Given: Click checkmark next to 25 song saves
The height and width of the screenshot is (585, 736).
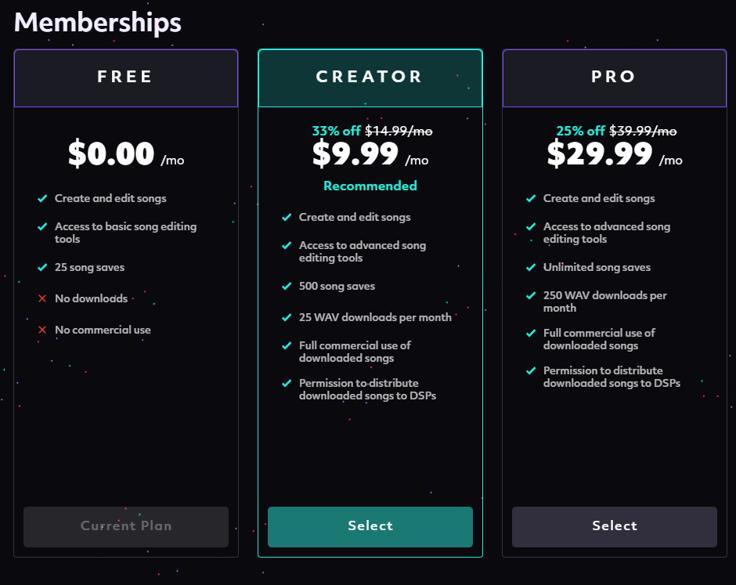Looking at the screenshot, I should [x=42, y=267].
